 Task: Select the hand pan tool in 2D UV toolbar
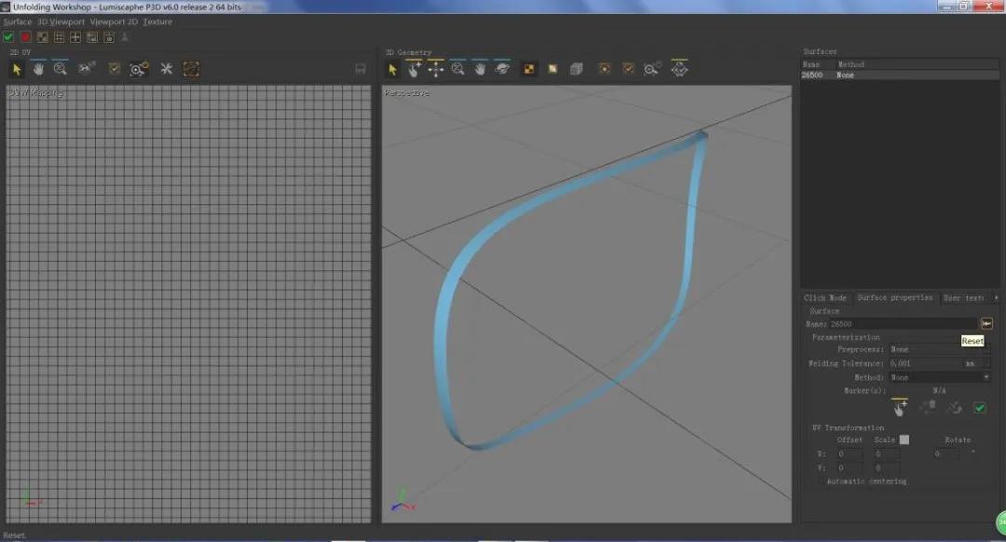(38, 69)
